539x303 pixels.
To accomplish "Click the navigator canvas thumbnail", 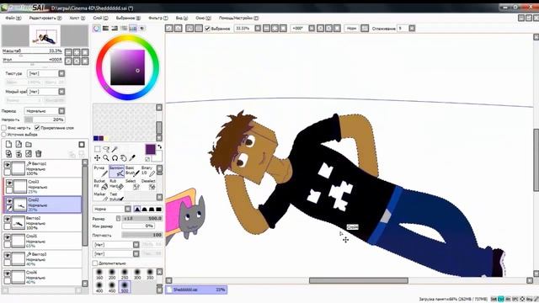I will pyautogui.click(x=45, y=35).
